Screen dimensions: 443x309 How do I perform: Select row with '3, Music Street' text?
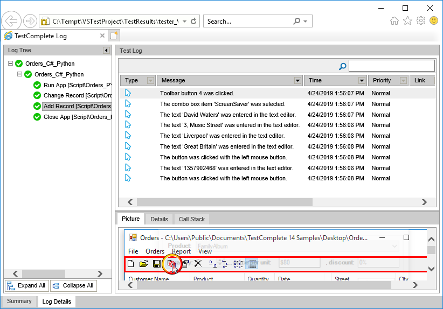pos(278,125)
